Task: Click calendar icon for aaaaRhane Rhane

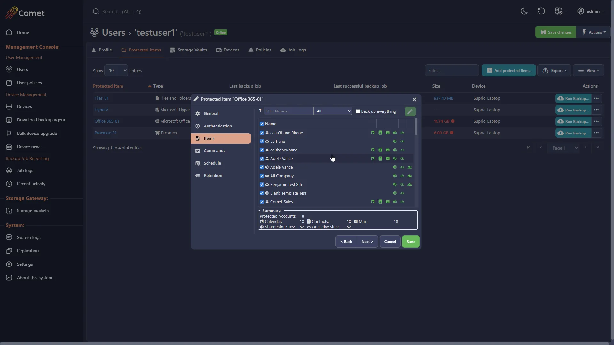Action: (373, 133)
